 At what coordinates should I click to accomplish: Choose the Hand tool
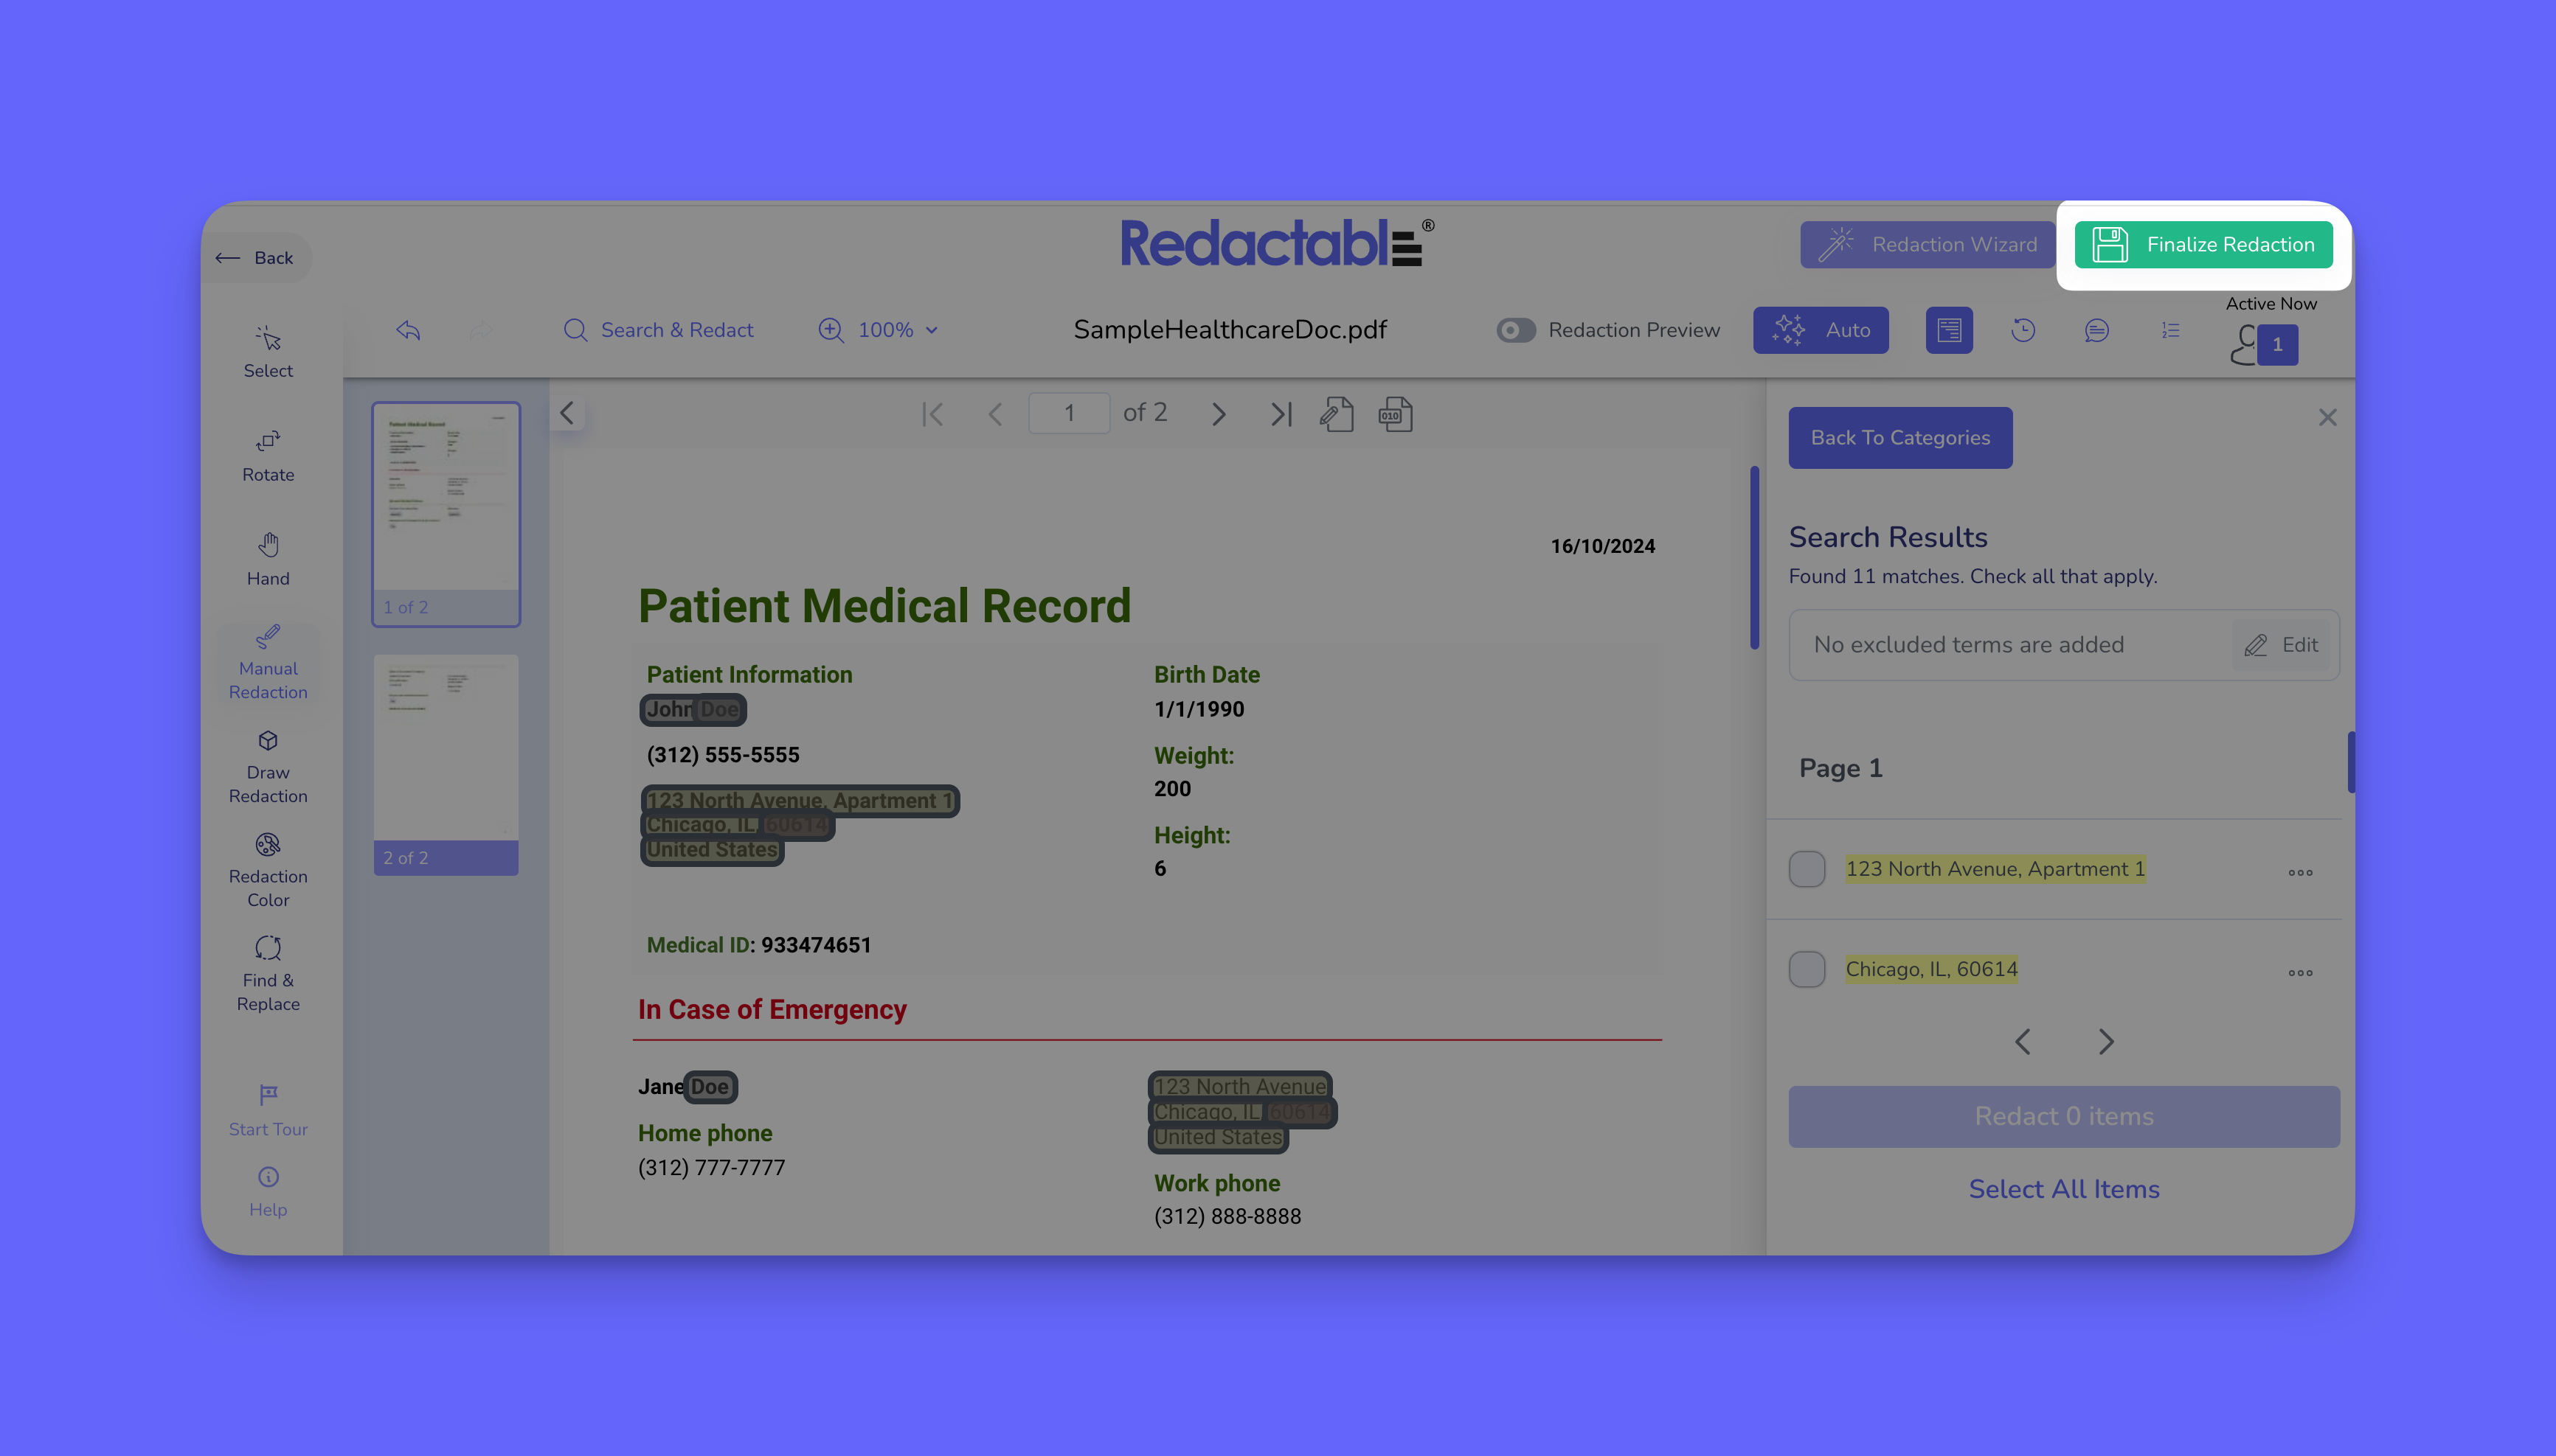pyautogui.click(x=268, y=559)
